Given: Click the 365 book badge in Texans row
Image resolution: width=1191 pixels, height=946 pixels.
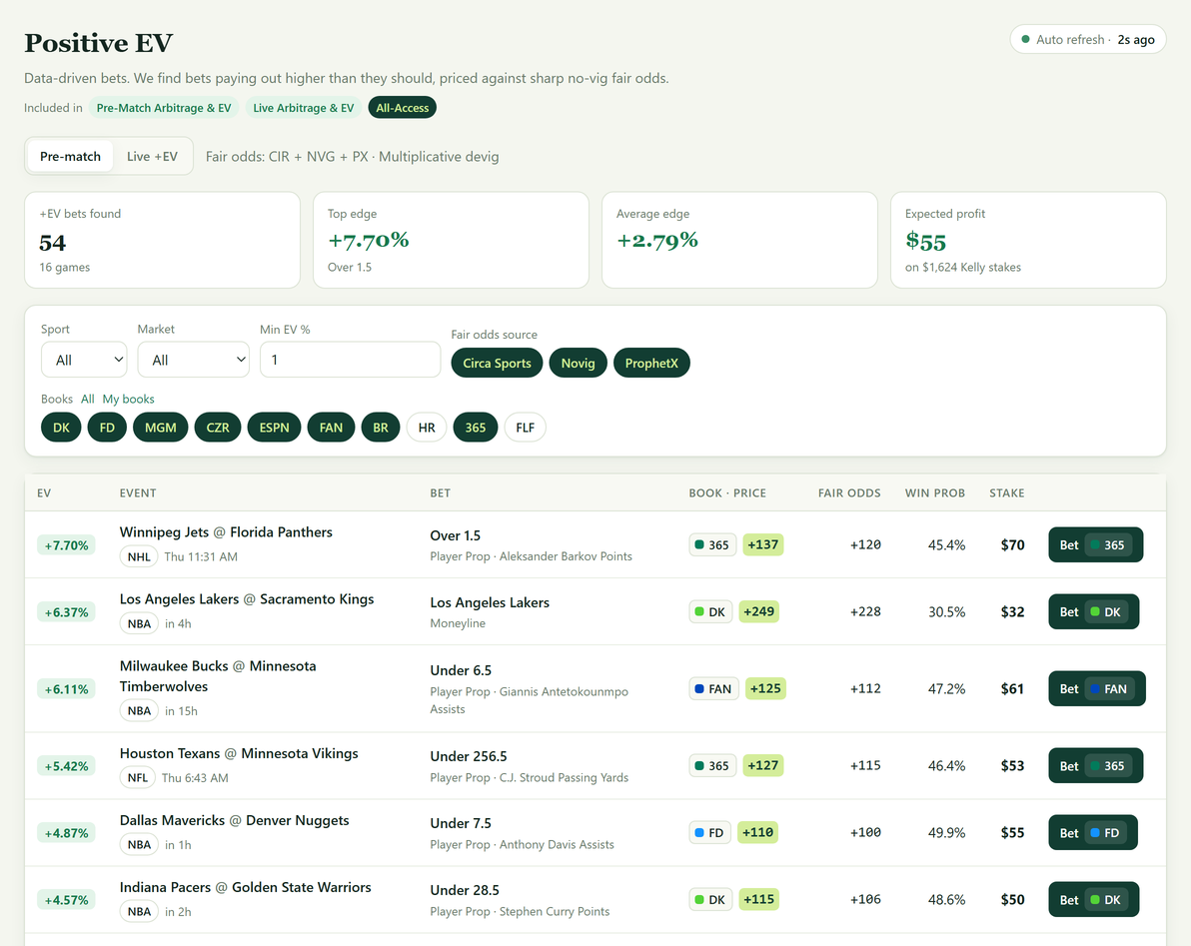Looking at the screenshot, I should (712, 765).
